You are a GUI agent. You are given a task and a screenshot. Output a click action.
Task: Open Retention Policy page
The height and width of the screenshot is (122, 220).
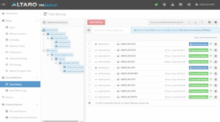pos(17,46)
